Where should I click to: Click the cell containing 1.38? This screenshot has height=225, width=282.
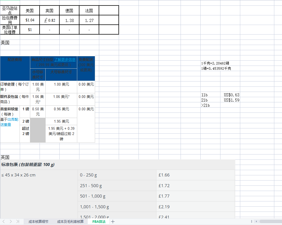tap(69, 20)
